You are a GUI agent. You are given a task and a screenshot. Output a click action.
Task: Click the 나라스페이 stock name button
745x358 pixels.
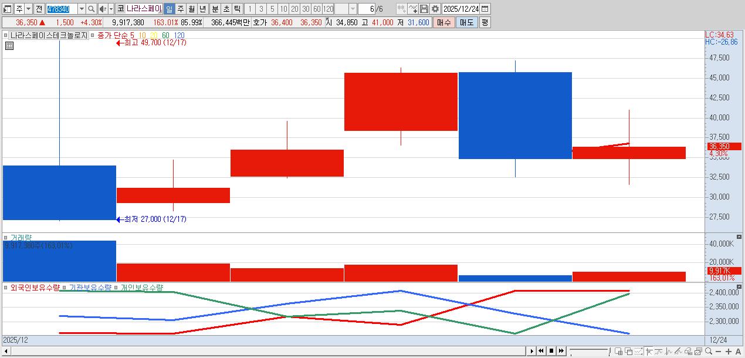pyautogui.click(x=144, y=9)
